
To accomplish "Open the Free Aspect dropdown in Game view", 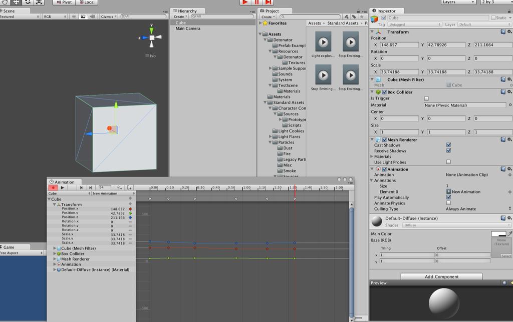I will [22, 253].
